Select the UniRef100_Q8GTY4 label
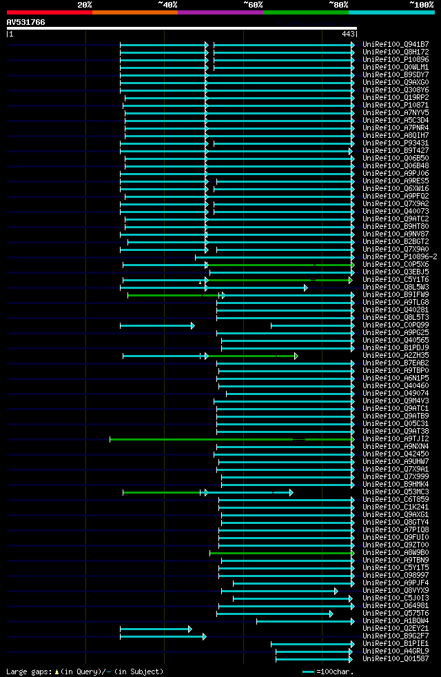Viewport: 441px width, 677px height. 396,523
